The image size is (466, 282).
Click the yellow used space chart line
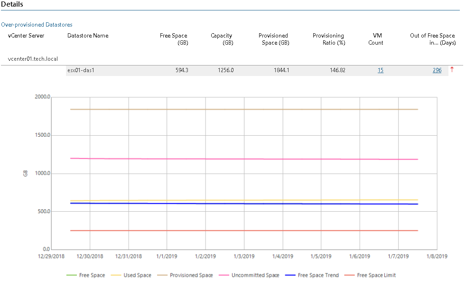point(244,200)
